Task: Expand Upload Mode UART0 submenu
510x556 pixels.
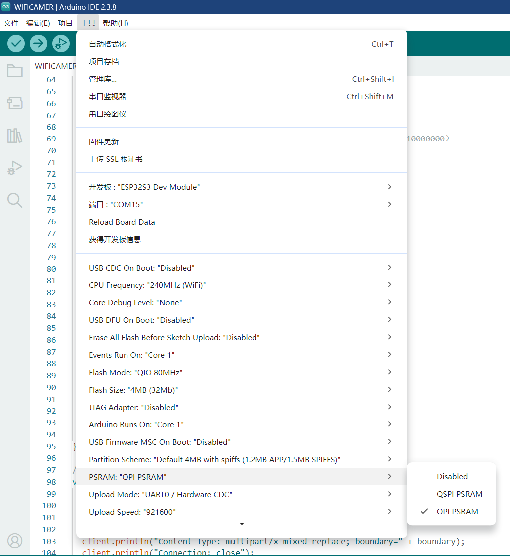Action: tap(242, 494)
